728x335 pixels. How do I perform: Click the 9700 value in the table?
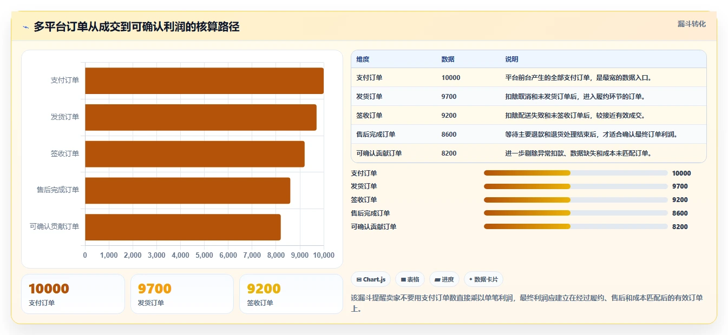449,96
